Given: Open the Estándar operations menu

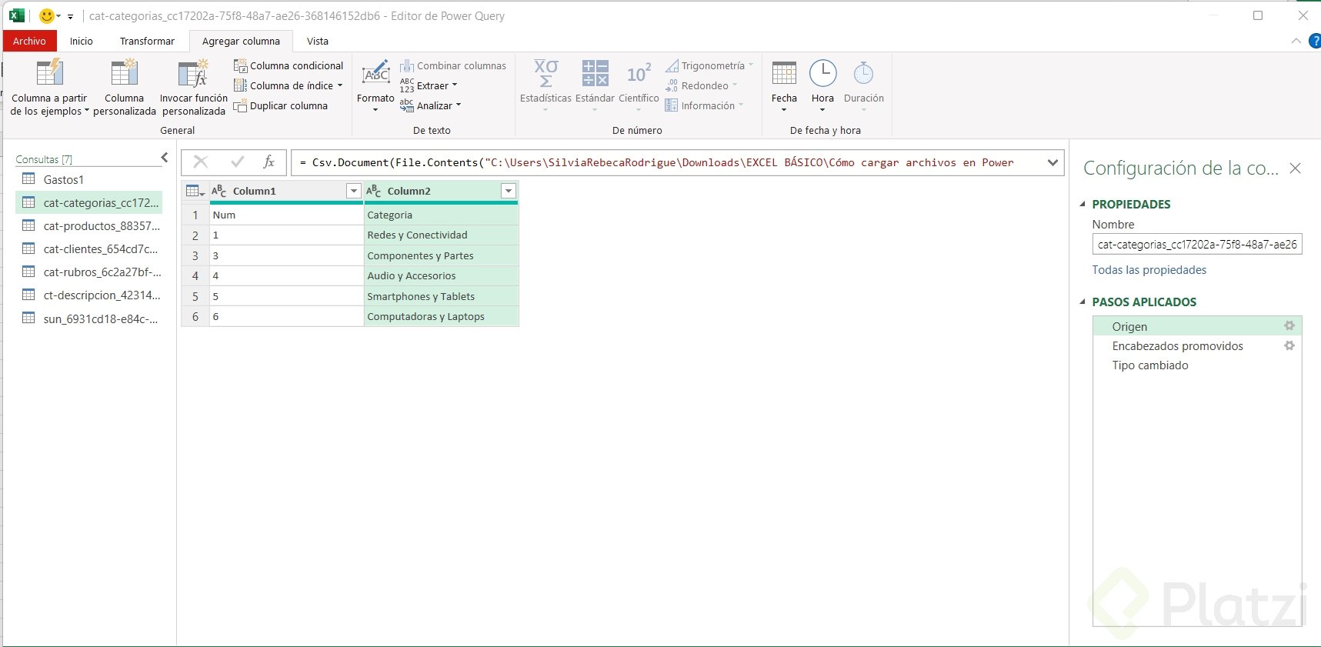Looking at the screenshot, I should click(x=595, y=86).
